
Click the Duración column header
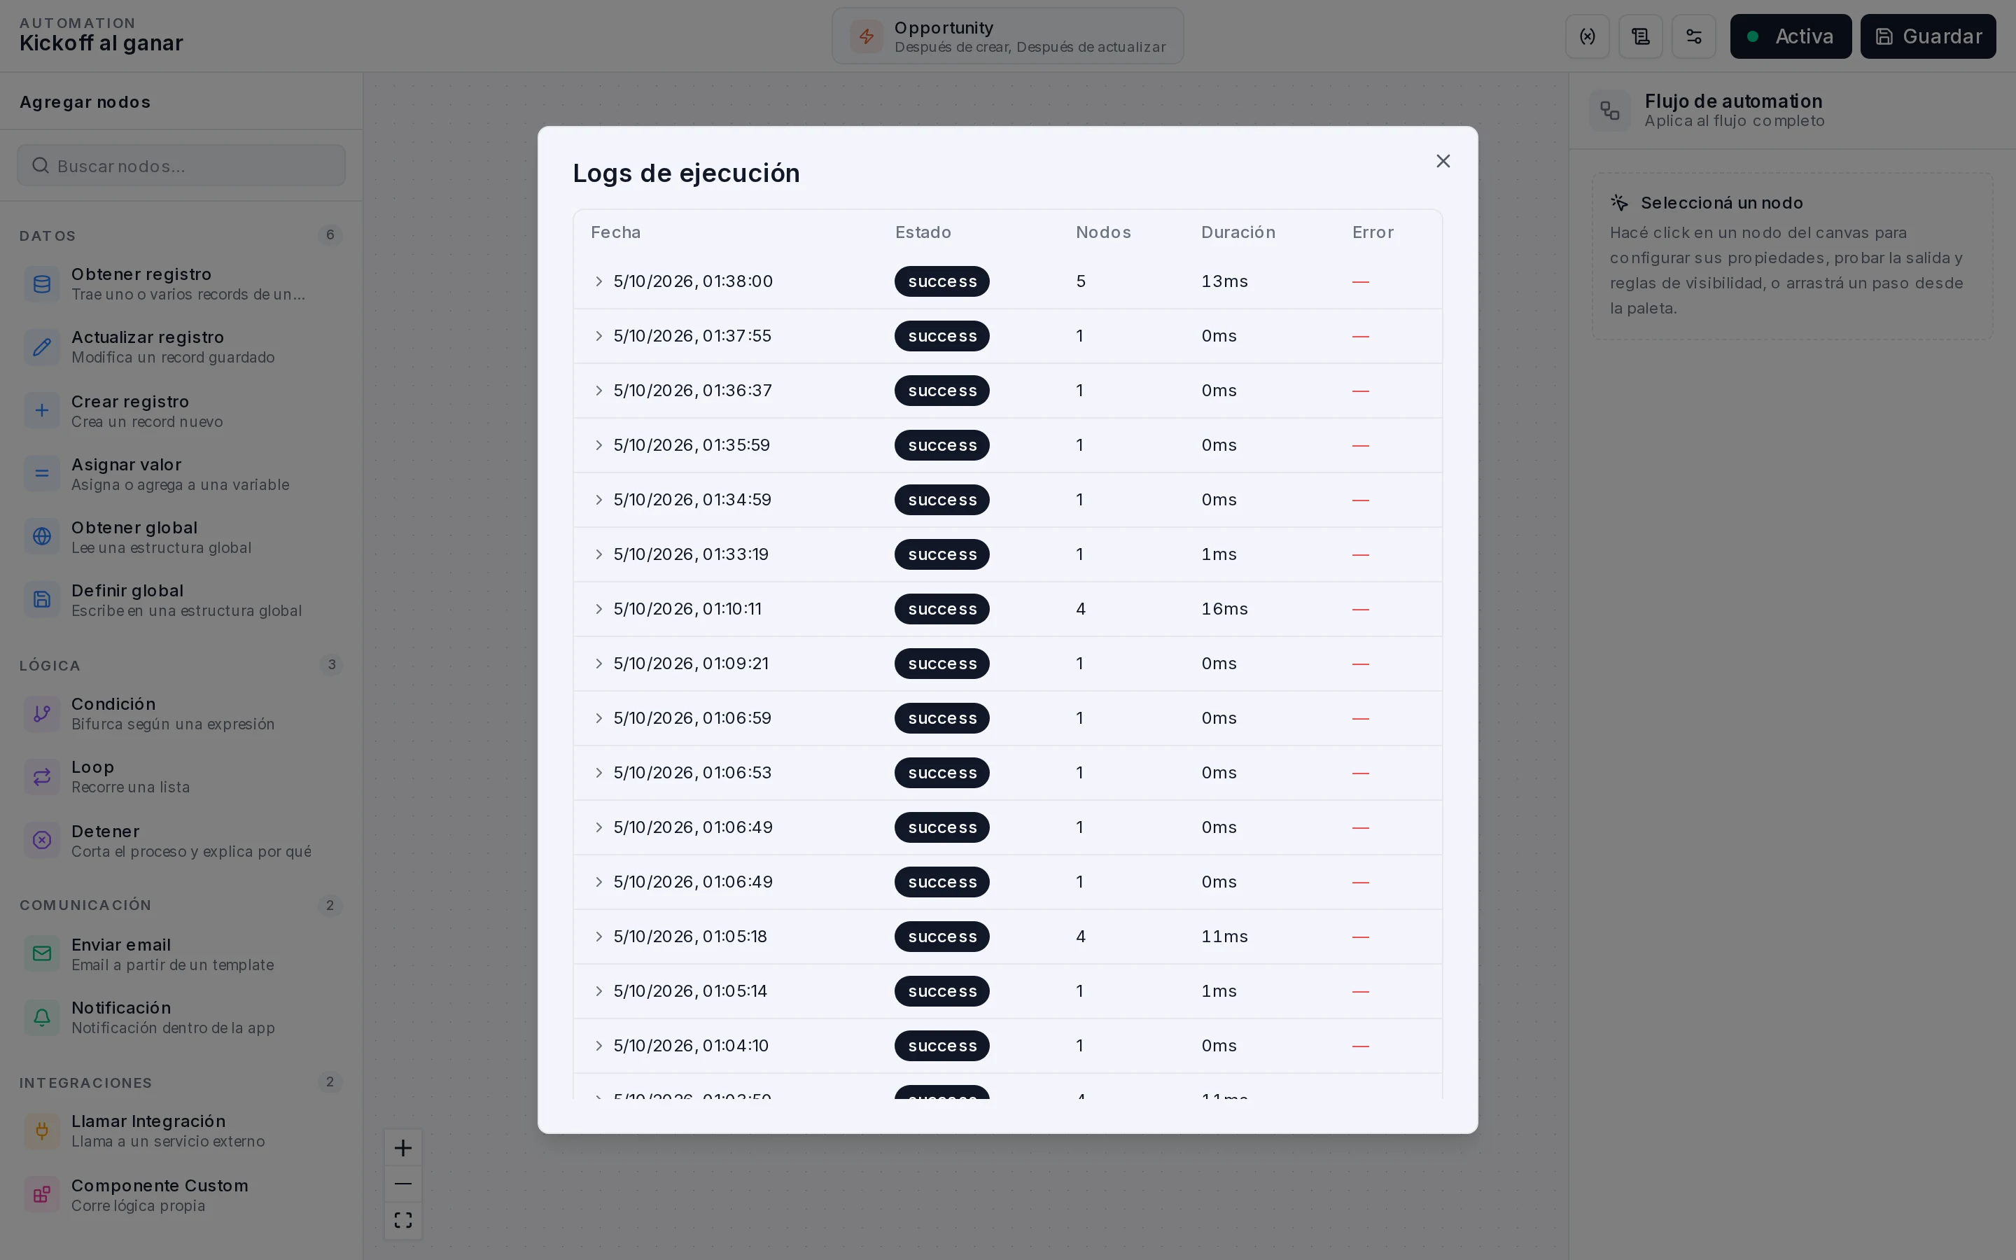tap(1238, 232)
